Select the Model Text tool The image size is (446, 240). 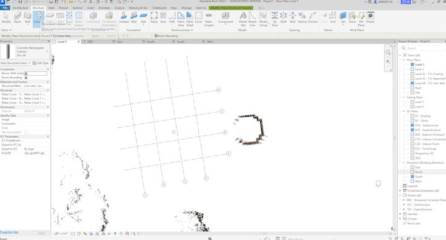click(x=243, y=19)
